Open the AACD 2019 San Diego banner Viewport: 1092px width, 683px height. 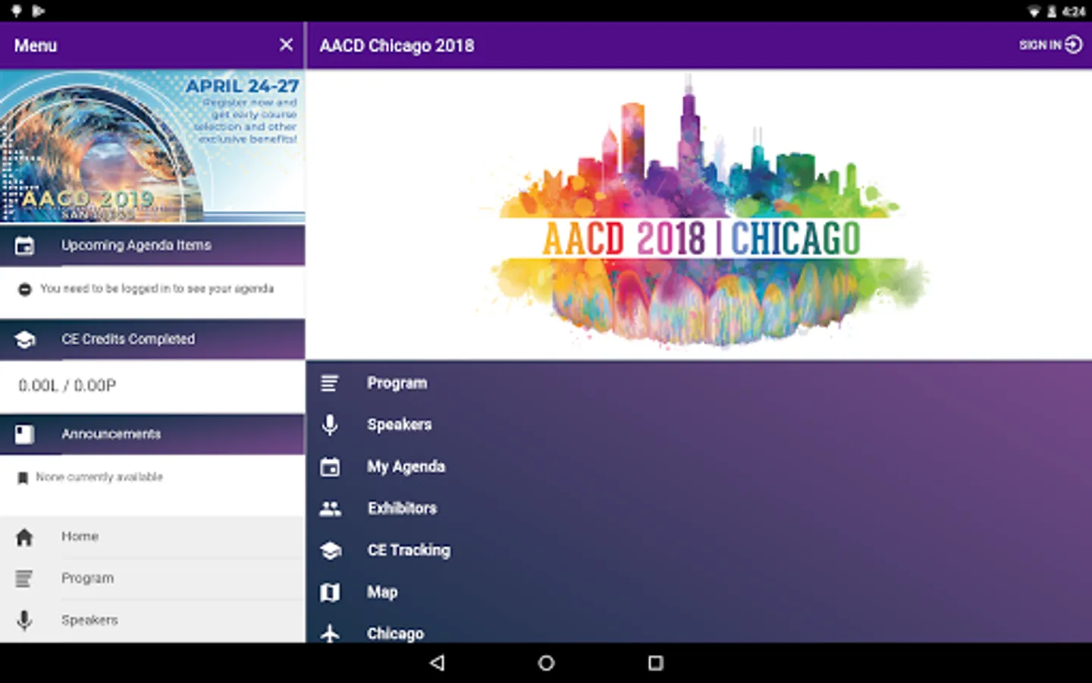tap(152, 146)
